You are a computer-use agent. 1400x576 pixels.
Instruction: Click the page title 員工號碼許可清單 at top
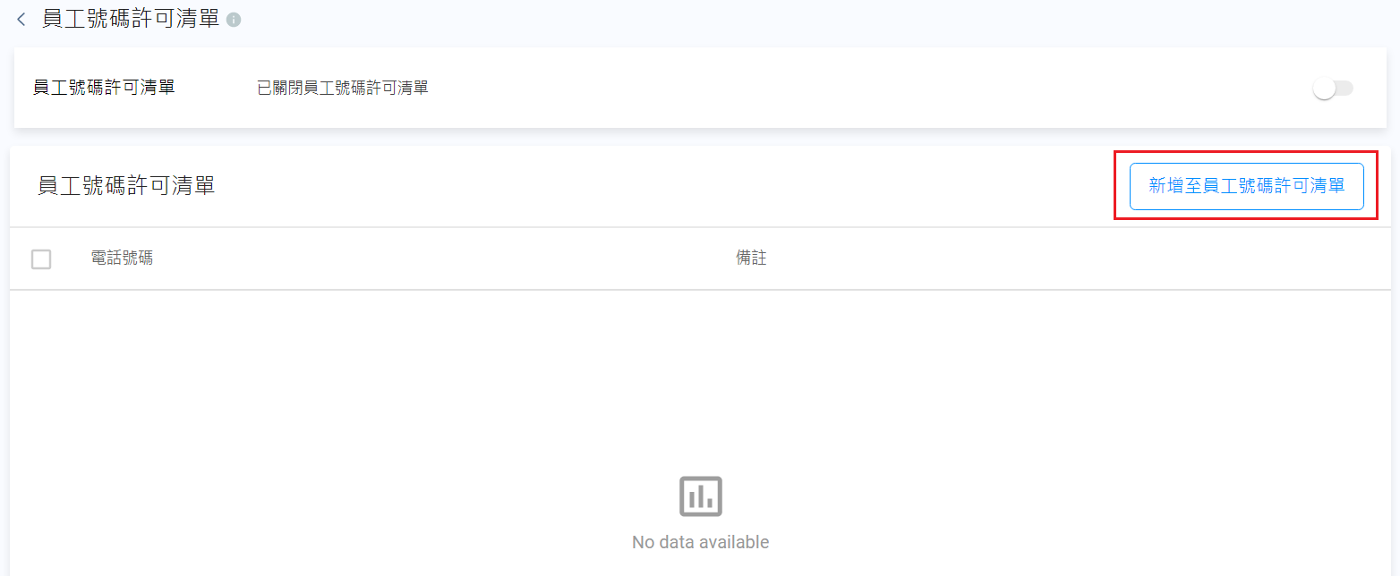(131, 19)
